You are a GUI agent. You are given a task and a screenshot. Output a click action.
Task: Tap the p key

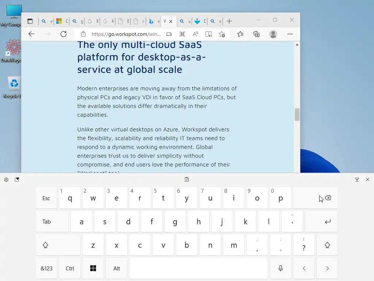(x=280, y=198)
